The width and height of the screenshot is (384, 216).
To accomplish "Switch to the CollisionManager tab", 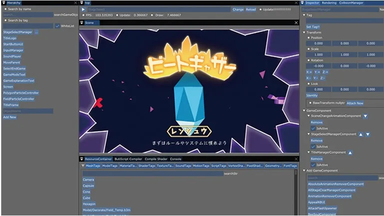I will (x=351, y=2).
